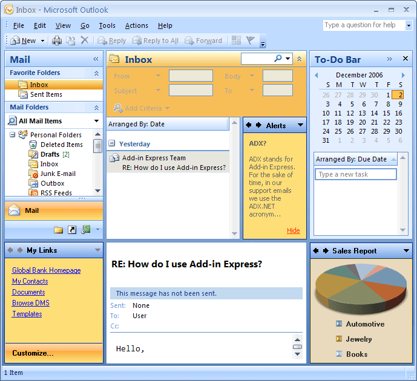Click the Delete X icon in the toolbar
This screenshot has width=417, height=381.
[85, 41]
